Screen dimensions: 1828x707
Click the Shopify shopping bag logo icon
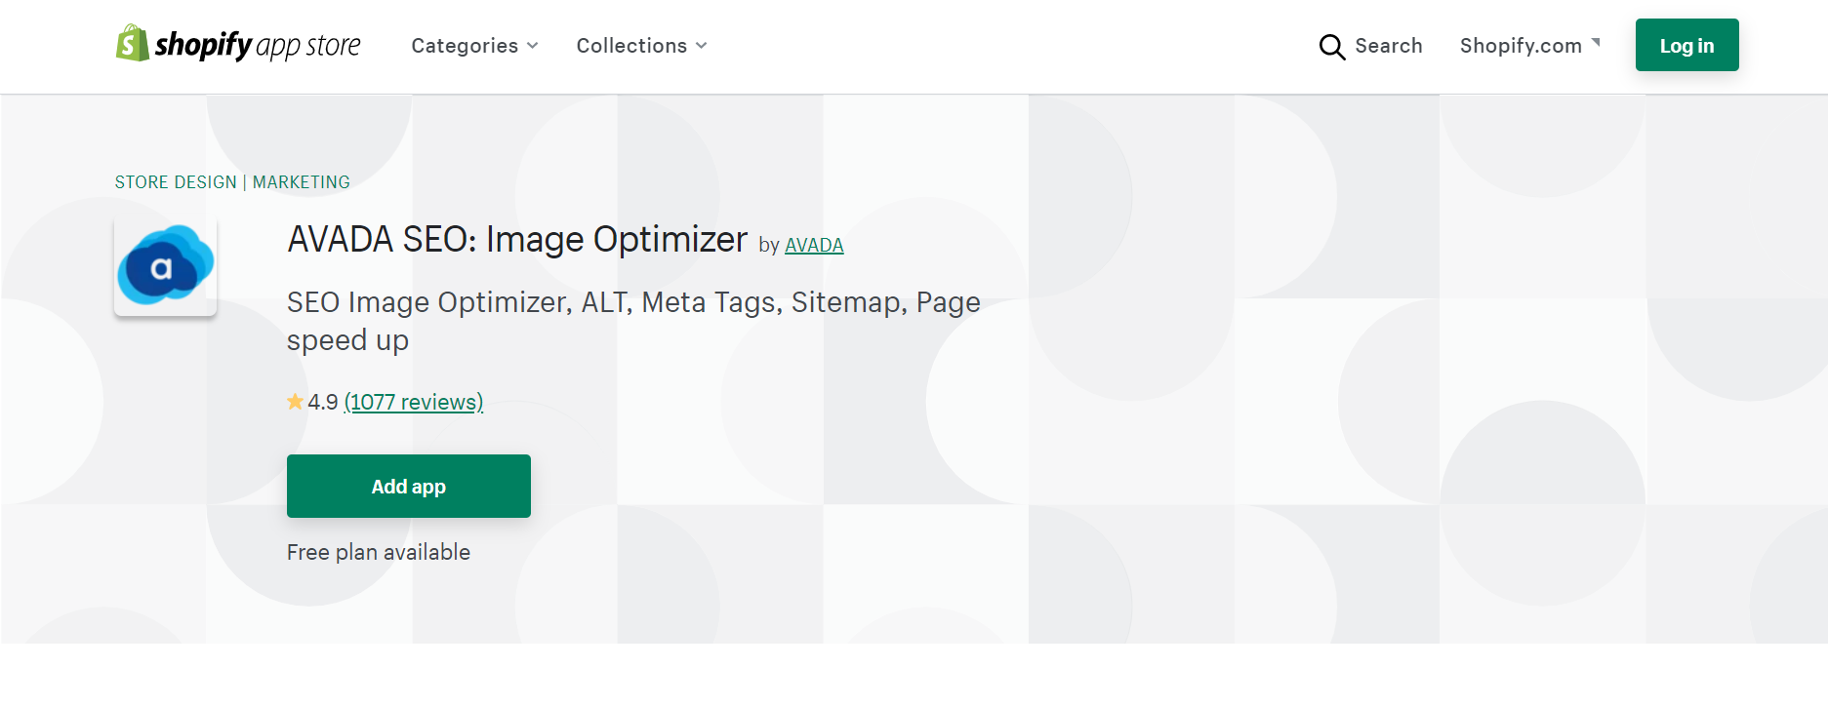point(132,44)
